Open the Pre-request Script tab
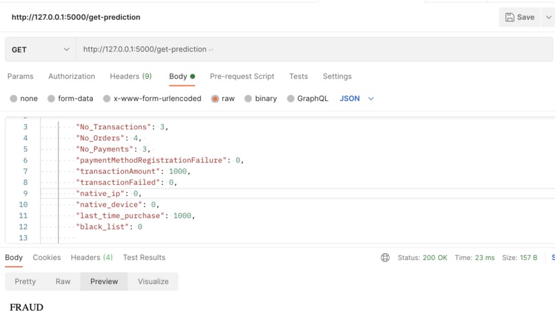The image size is (555, 321). pyautogui.click(x=242, y=76)
